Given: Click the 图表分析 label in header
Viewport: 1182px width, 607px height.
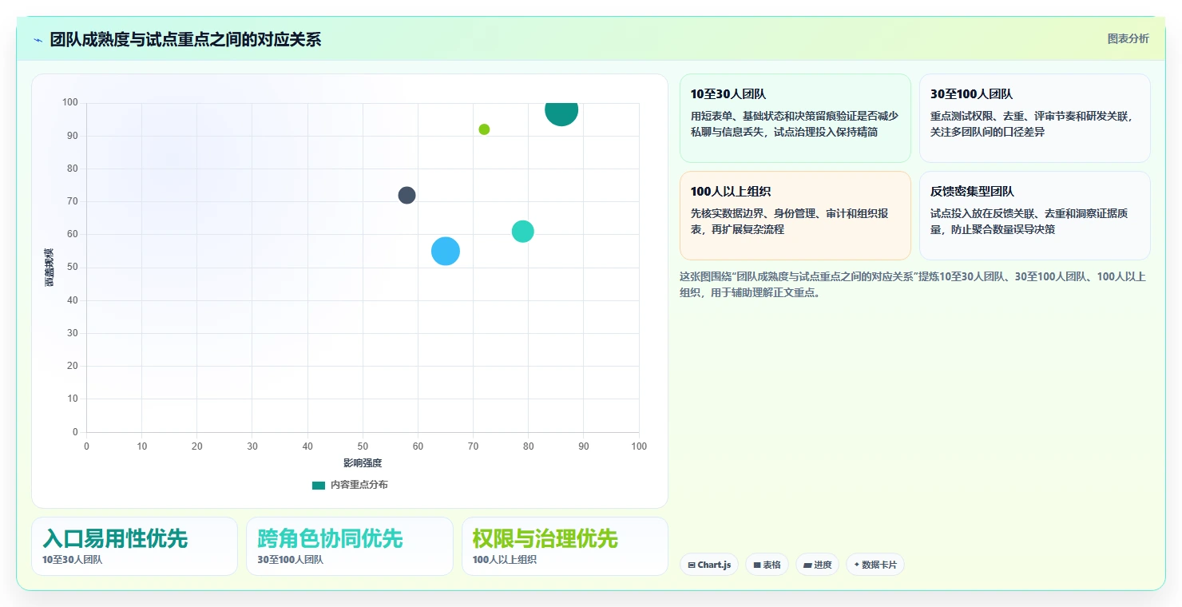Looking at the screenshot, I should point(1128,38).
